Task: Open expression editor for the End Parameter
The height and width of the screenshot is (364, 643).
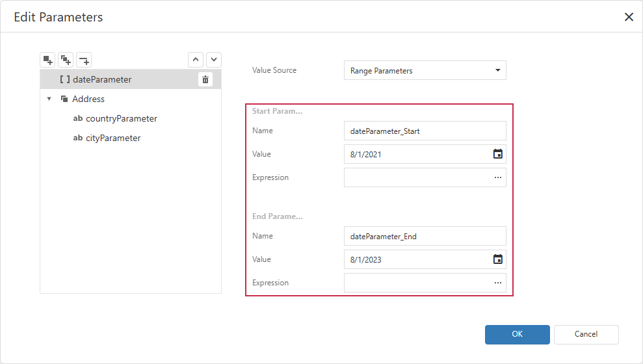Action: pos(497,283)
